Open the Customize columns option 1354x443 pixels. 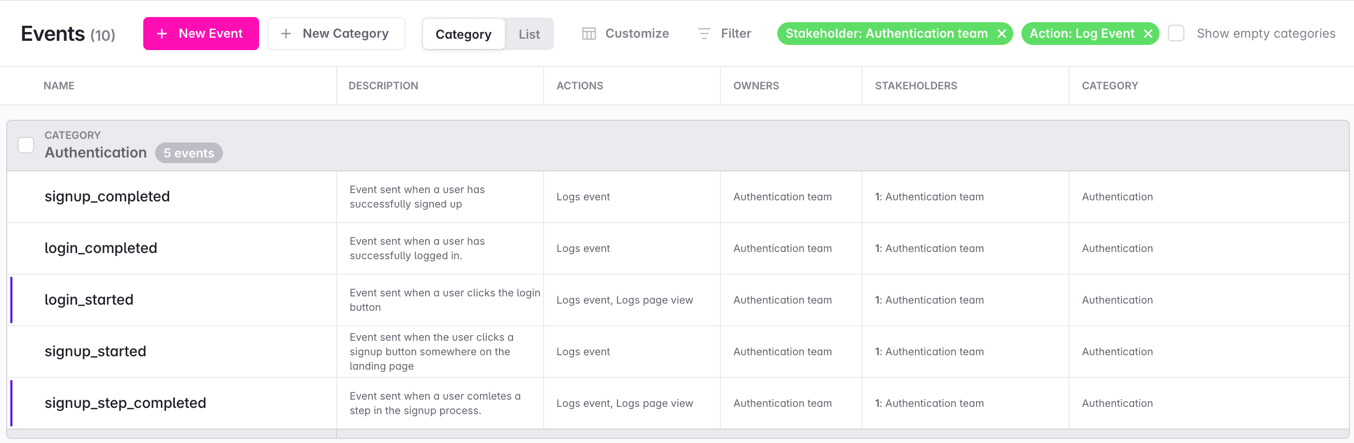pyautogui.click(x=637, y=34)
